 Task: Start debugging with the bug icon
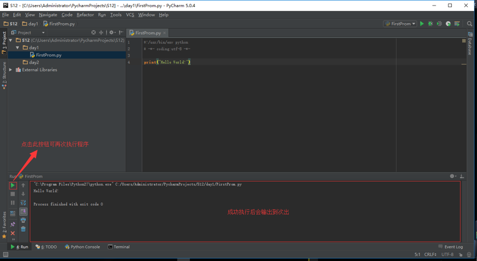[431, 24]
